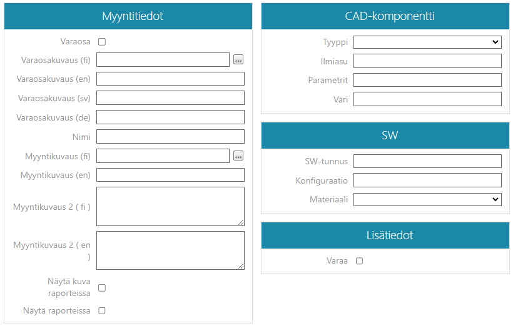
Task: Check the Näytä raporteissa option
Action: [102, 310]
